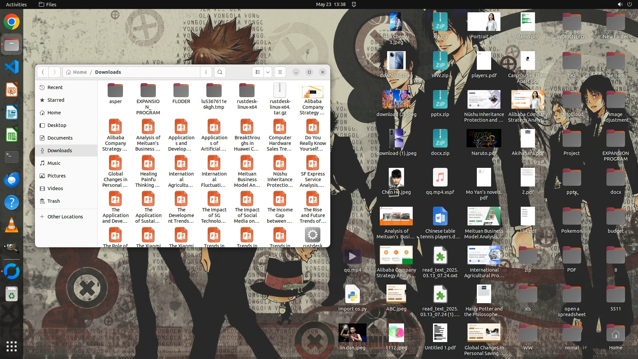Image resolution: width=638 pixels, height=359 pixels.
Task: Go back with the left arrow button
Action: coord(43,72)
